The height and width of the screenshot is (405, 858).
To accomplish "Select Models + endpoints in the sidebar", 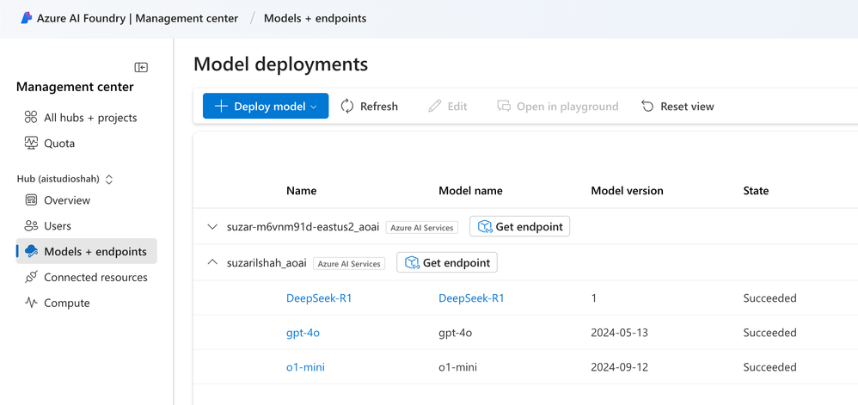I will coord(95,251).
